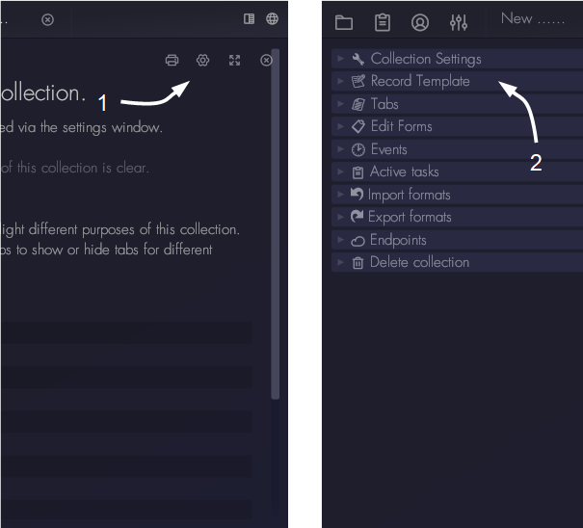Screen dimensions: 583x528
Task: Select the New tab at top right
Action: point(533,18)
